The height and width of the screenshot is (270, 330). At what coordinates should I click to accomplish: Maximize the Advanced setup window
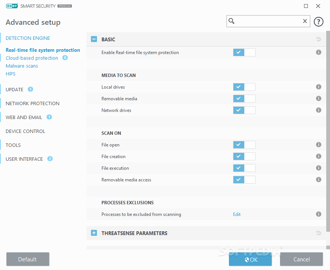click(x=306, y=6)
